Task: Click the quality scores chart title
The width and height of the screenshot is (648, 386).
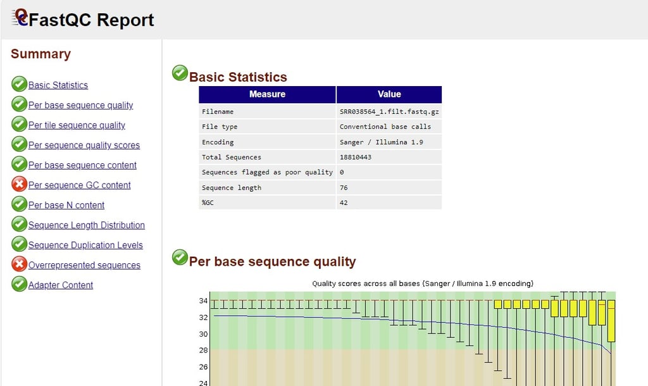Action: point(423,283)
